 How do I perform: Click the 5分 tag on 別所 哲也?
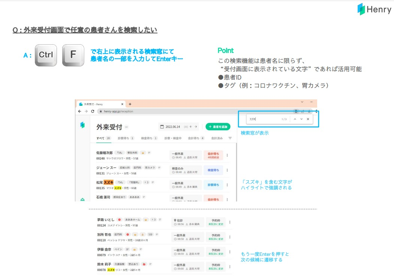point(150,234)
